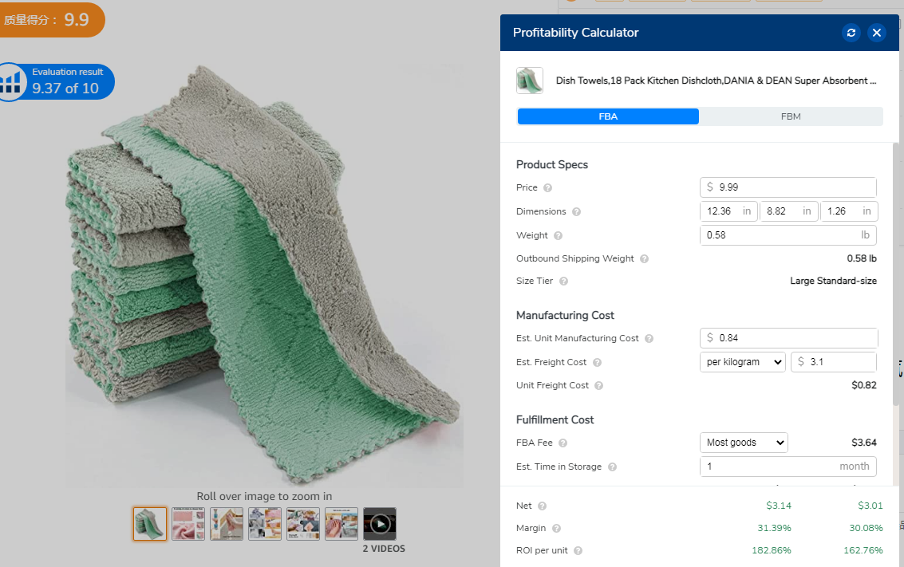Viewport: 904px width, 567px height.
Task: Click the Weight input field
Action: coord(778,235)
